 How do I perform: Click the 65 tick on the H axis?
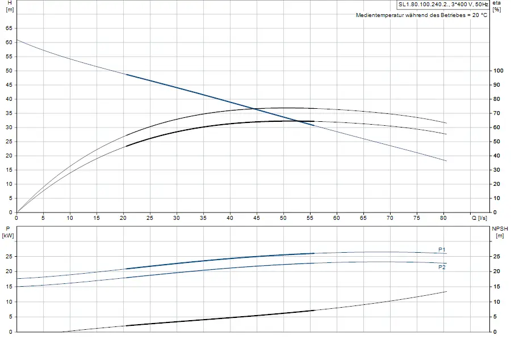[x=9, y=28]
